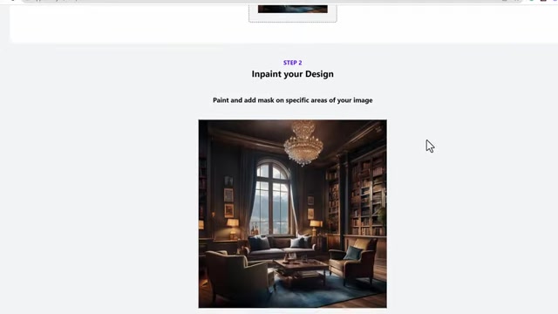Click the arched window in the canvas

(x=272, y=197)
